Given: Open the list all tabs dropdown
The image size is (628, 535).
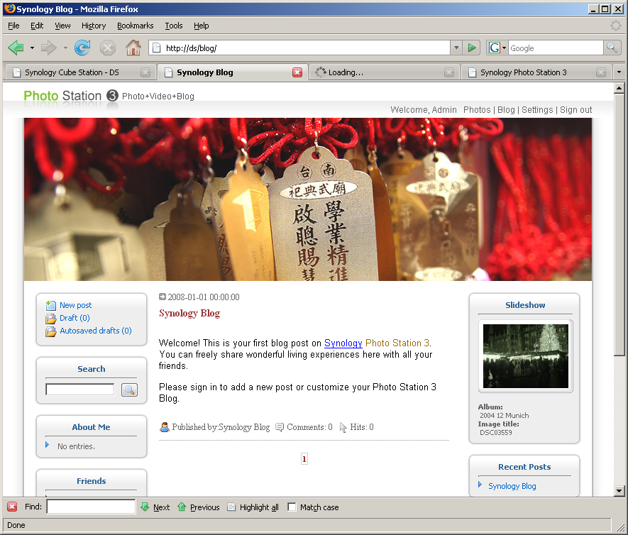Looking at the screenshot, I should (x=619, y=72).
